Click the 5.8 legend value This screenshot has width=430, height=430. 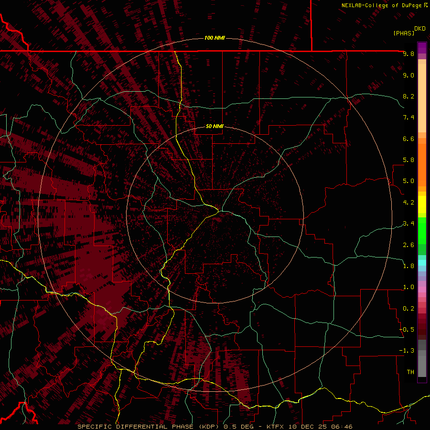pyautogui.click(x=408, y=160)
